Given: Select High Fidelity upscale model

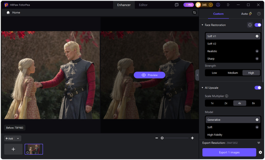Looking at the screenshot, I should point(233,135).
